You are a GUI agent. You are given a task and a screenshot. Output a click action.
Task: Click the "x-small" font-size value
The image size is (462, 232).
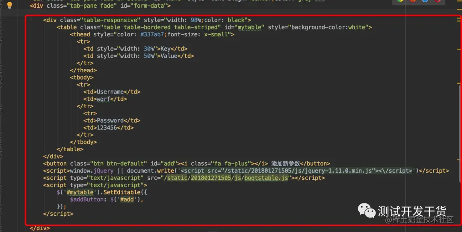tap(217, 35)
